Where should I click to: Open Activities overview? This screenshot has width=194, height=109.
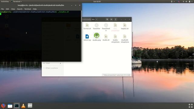click(x=5, y=2)
